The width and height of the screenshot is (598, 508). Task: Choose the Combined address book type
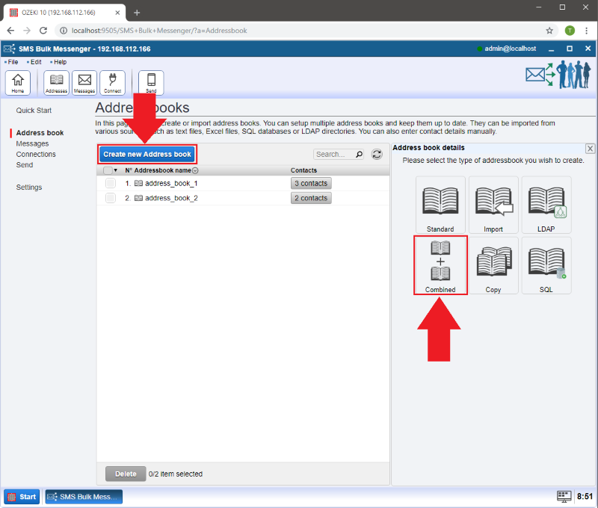point(441,266)
